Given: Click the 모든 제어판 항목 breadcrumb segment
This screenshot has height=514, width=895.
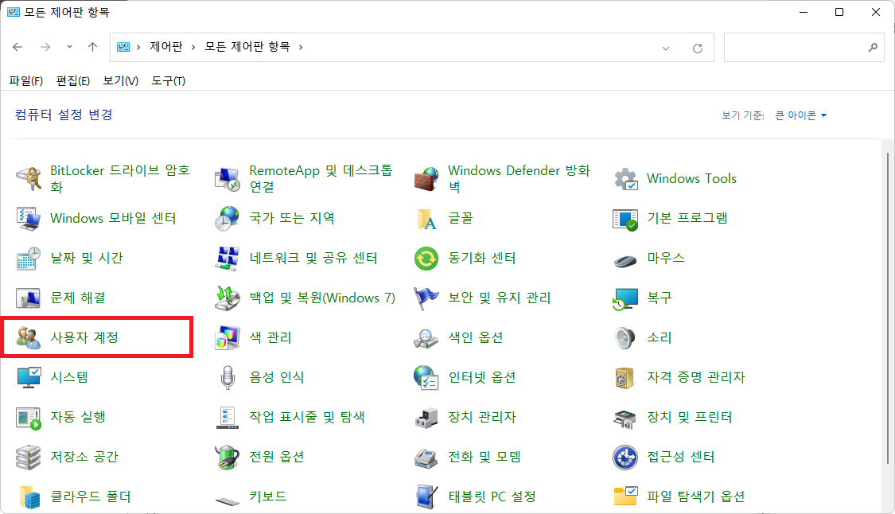Looking at the screenshot, I should click(x=247, y=47).
